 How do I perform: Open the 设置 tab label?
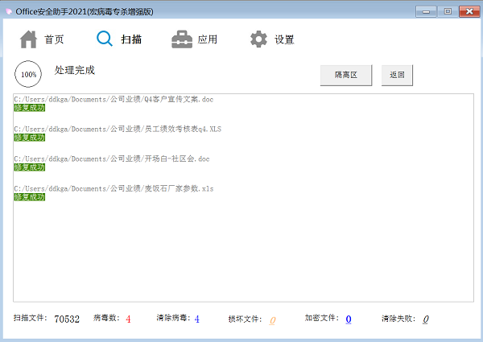click(284, 39)
